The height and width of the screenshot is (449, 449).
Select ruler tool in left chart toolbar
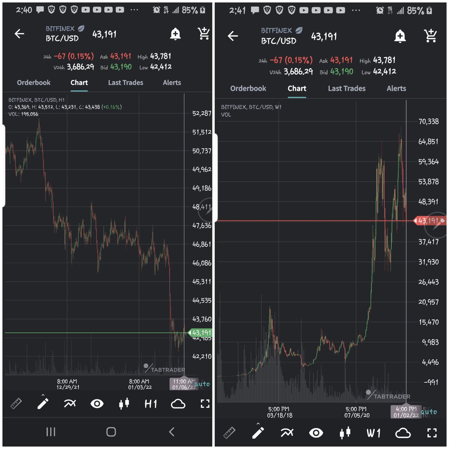(x=16, y=404)
